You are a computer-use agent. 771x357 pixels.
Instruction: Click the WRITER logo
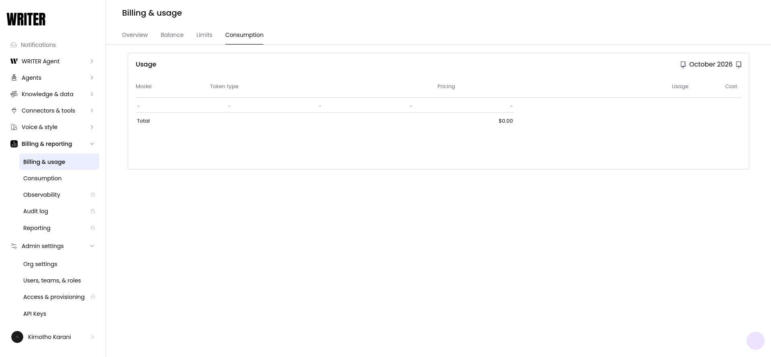click(x=26, y=19)
